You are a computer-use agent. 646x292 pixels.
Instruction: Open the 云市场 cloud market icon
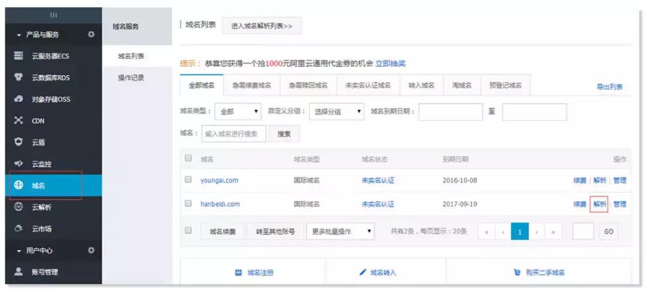pyautogui.click(x=19, y=229)
